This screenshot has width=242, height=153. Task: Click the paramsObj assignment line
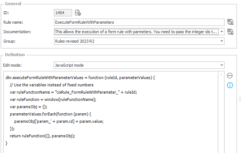[x=59, y=121]
